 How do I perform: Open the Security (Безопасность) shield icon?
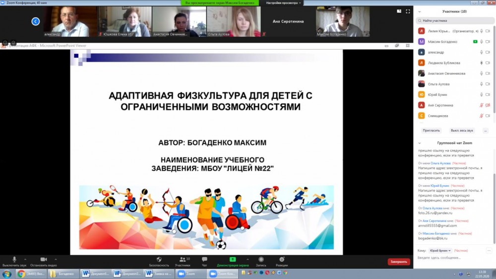(x=159, y=260)
